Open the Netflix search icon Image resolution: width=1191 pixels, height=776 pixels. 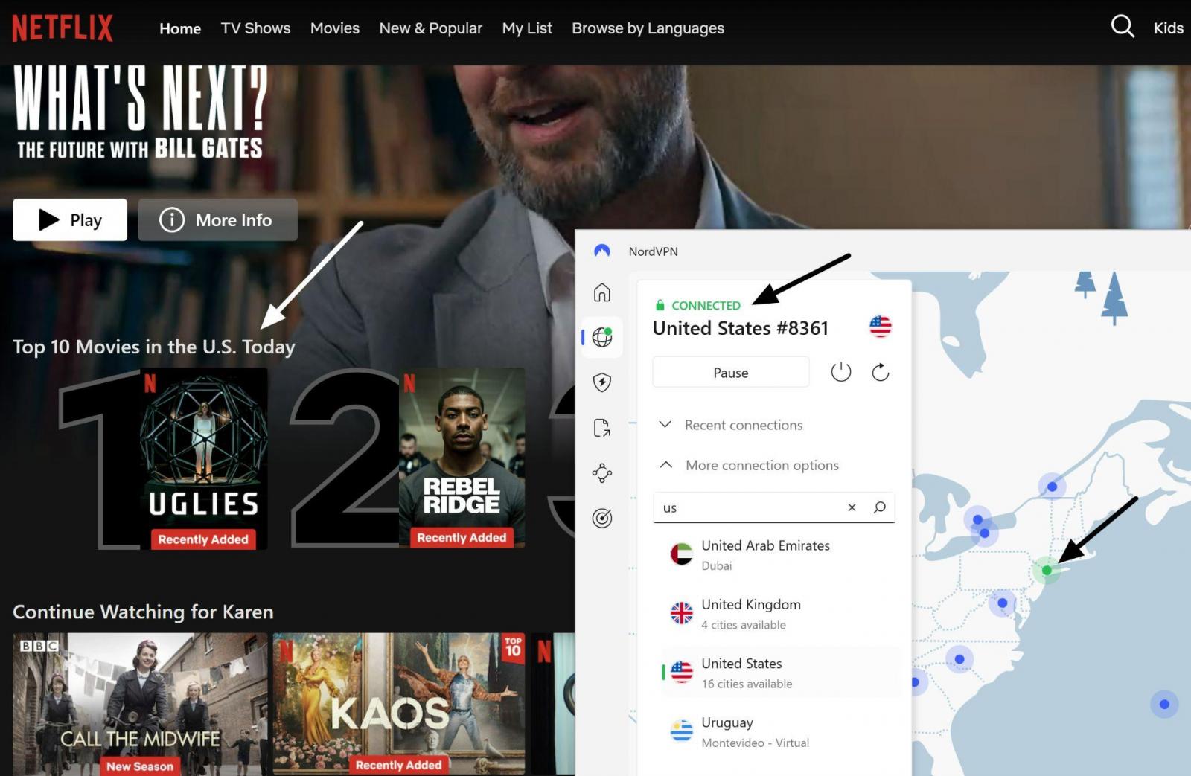tap(1123, 27)
